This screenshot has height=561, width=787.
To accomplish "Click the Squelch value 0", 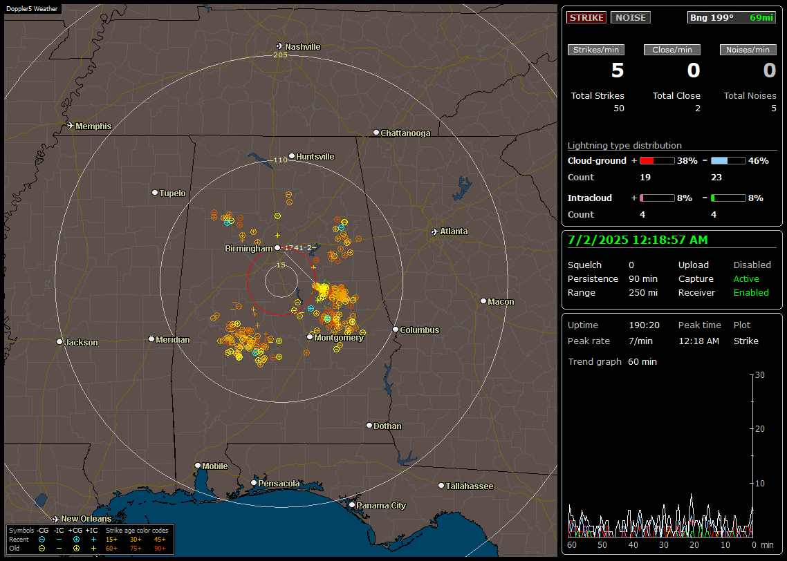I will click(631, 265).
